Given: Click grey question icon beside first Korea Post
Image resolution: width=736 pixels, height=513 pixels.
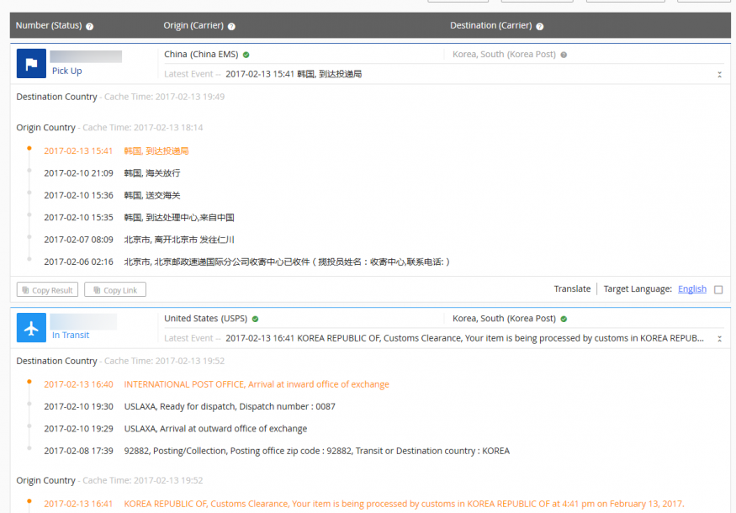Looking at the screenshot, I should point(564,55).
